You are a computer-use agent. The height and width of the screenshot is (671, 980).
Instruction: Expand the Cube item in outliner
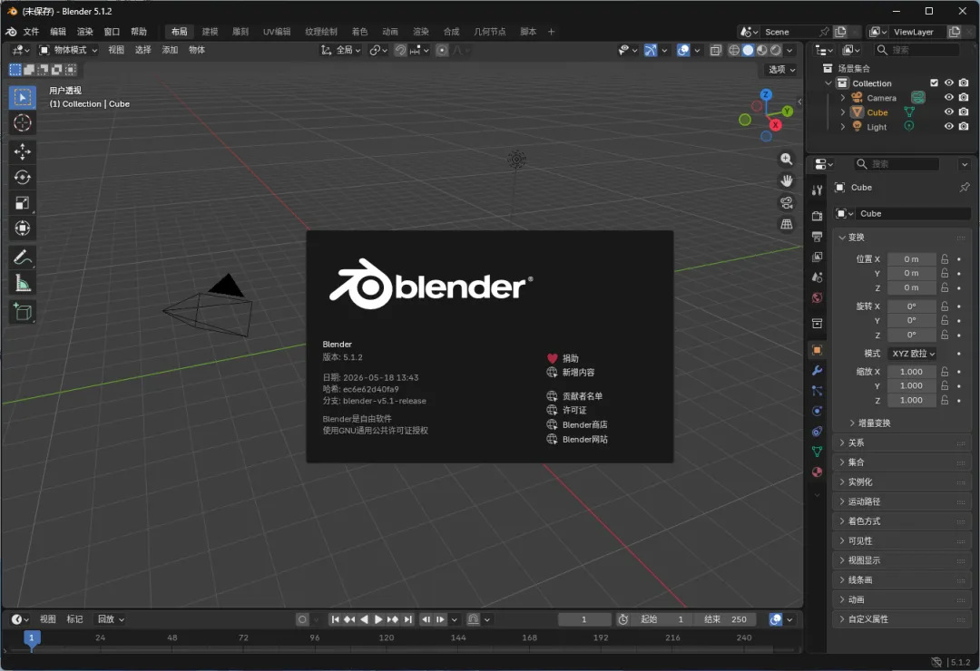click(842, 112)
